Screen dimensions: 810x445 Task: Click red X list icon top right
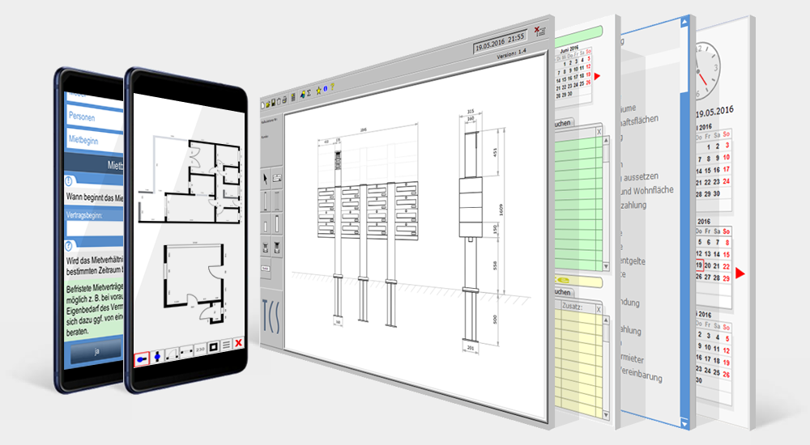coord(540,30)
